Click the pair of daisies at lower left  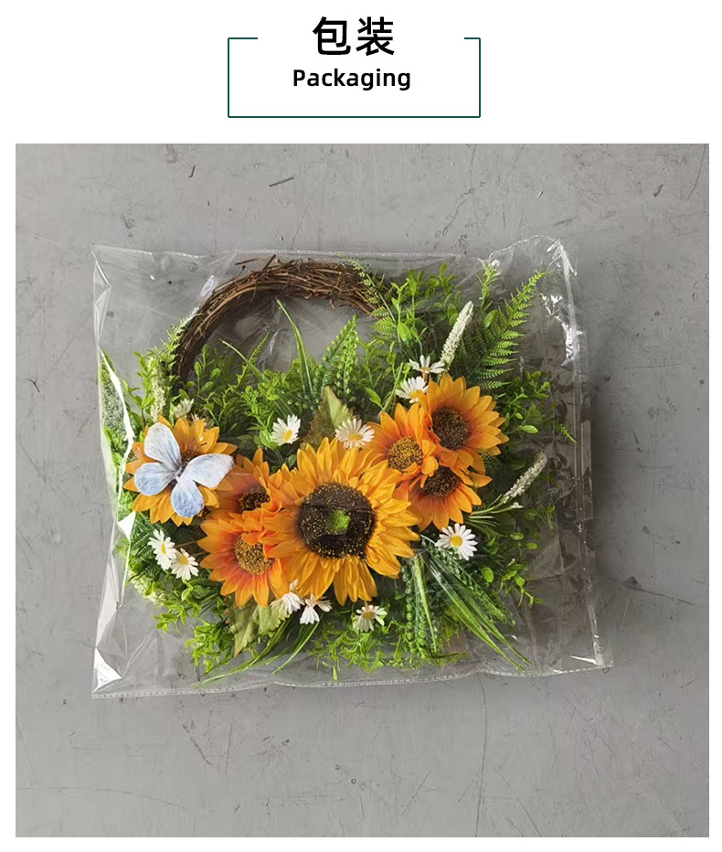[174, 555]
